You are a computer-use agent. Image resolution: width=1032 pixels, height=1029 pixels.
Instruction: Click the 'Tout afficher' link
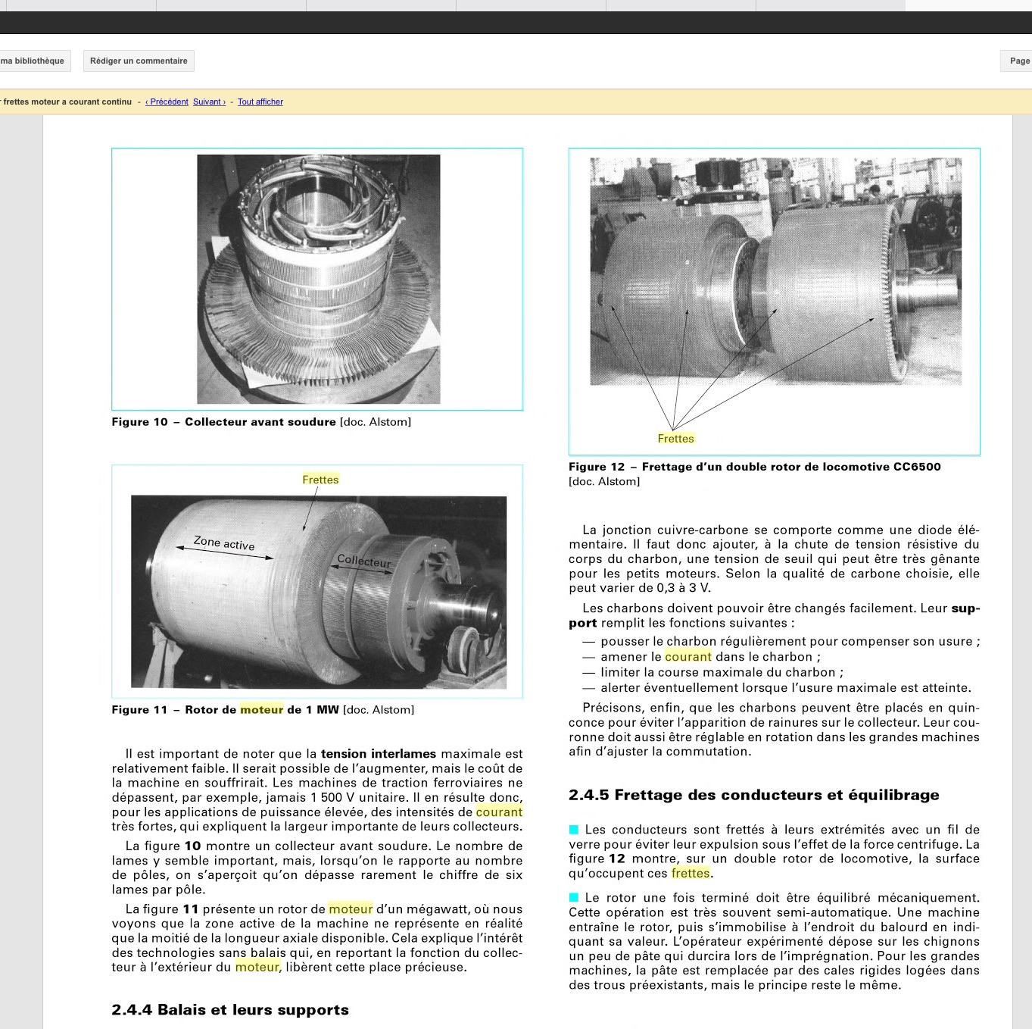tap(260, 102)
